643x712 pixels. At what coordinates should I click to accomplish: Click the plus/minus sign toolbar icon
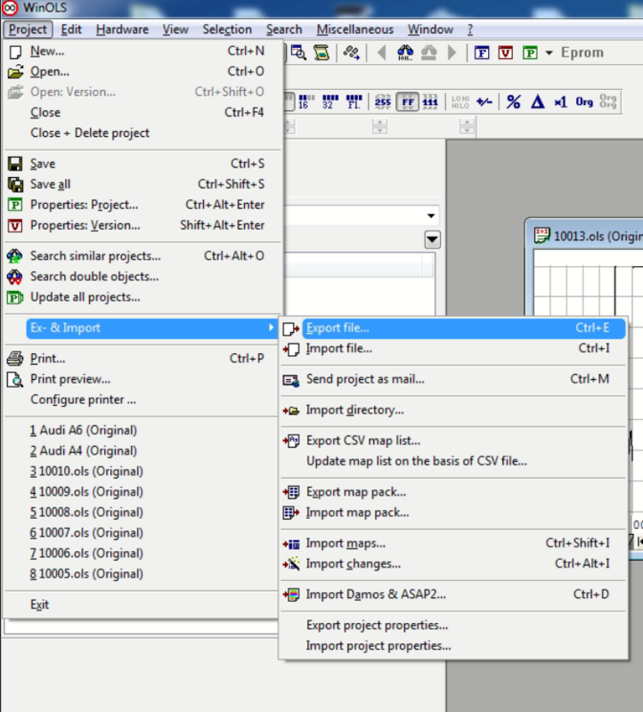coord(484,101)
